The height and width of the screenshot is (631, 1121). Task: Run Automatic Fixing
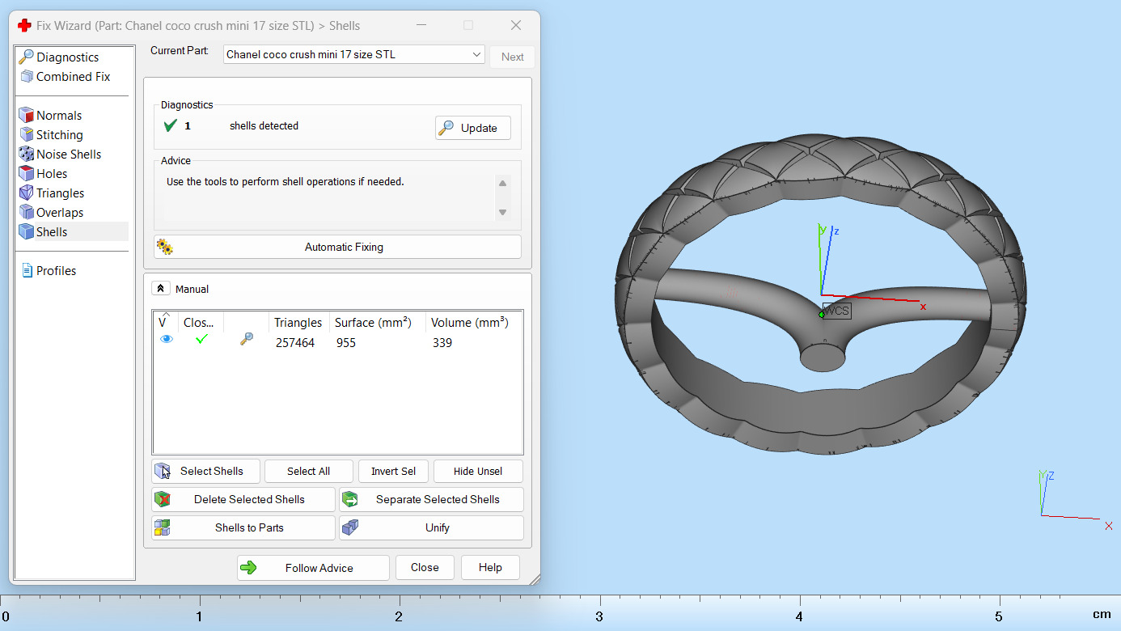tap(337, 247)
